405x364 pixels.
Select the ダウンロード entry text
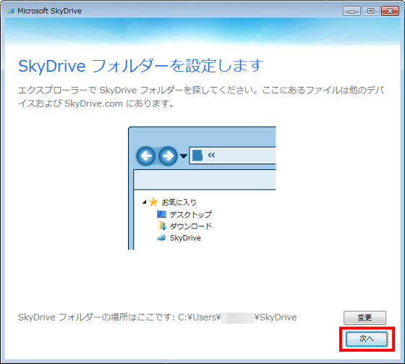[191, 227]
